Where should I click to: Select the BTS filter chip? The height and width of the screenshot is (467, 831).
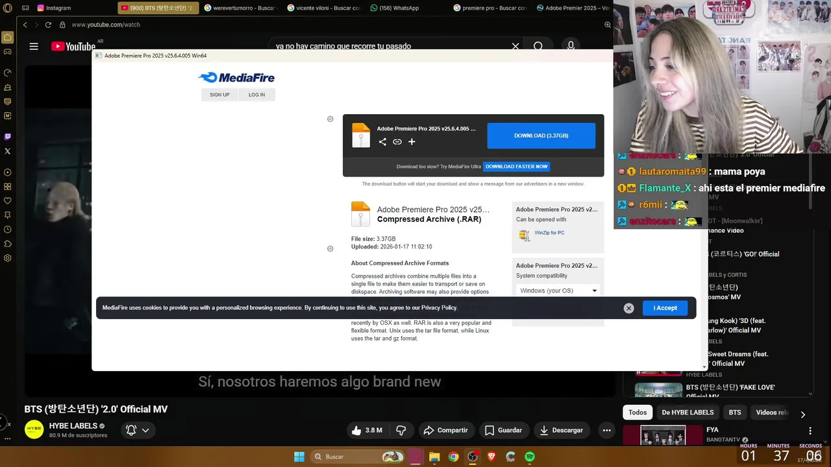click(x=735, y=413)
